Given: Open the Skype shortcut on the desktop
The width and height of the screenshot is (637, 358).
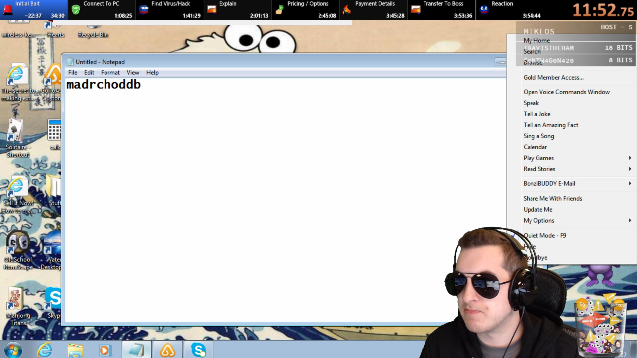Looking at the screenshot, I should (x=53, y=303).
